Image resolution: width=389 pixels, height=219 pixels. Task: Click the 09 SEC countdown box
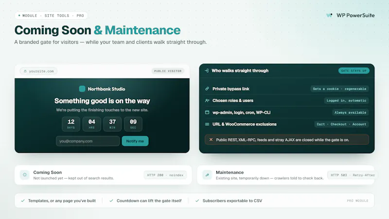133,124
